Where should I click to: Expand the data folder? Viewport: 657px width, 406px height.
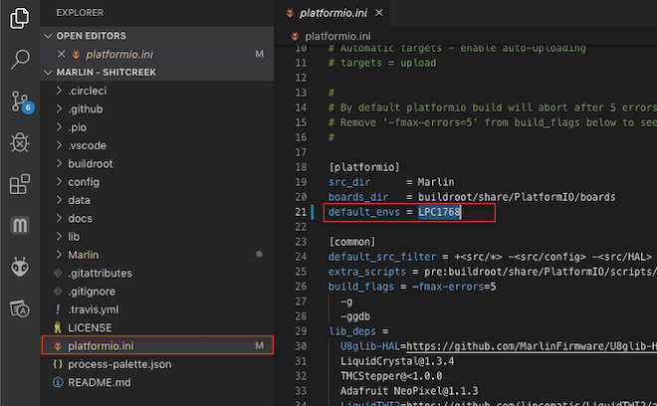click(x=59, y=200)
